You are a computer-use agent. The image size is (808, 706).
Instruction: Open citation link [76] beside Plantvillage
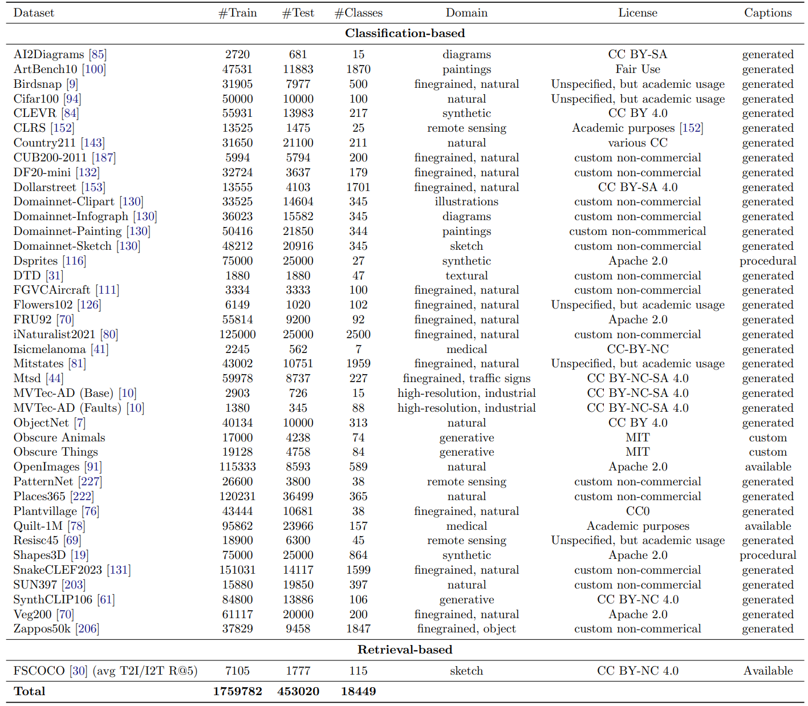click(x=90, y=511)
